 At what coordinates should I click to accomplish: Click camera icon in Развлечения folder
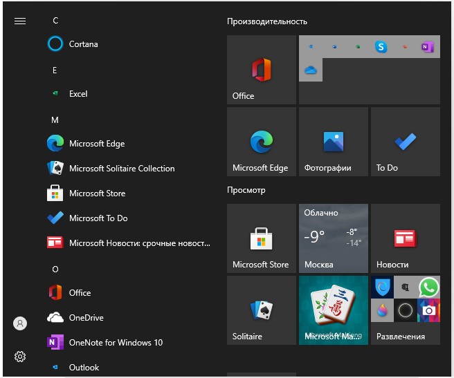pyautogui.click(x=428, y=310)
